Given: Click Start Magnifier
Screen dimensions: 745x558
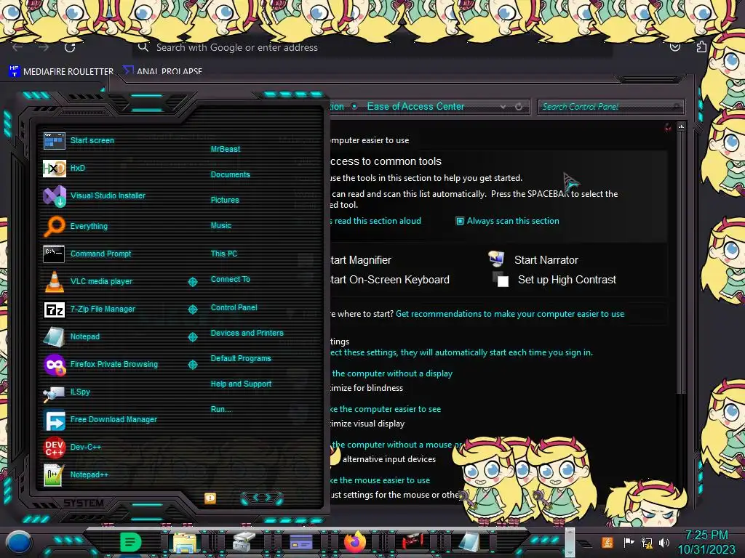Looking at the screenshot, I should tap(361, 260).
